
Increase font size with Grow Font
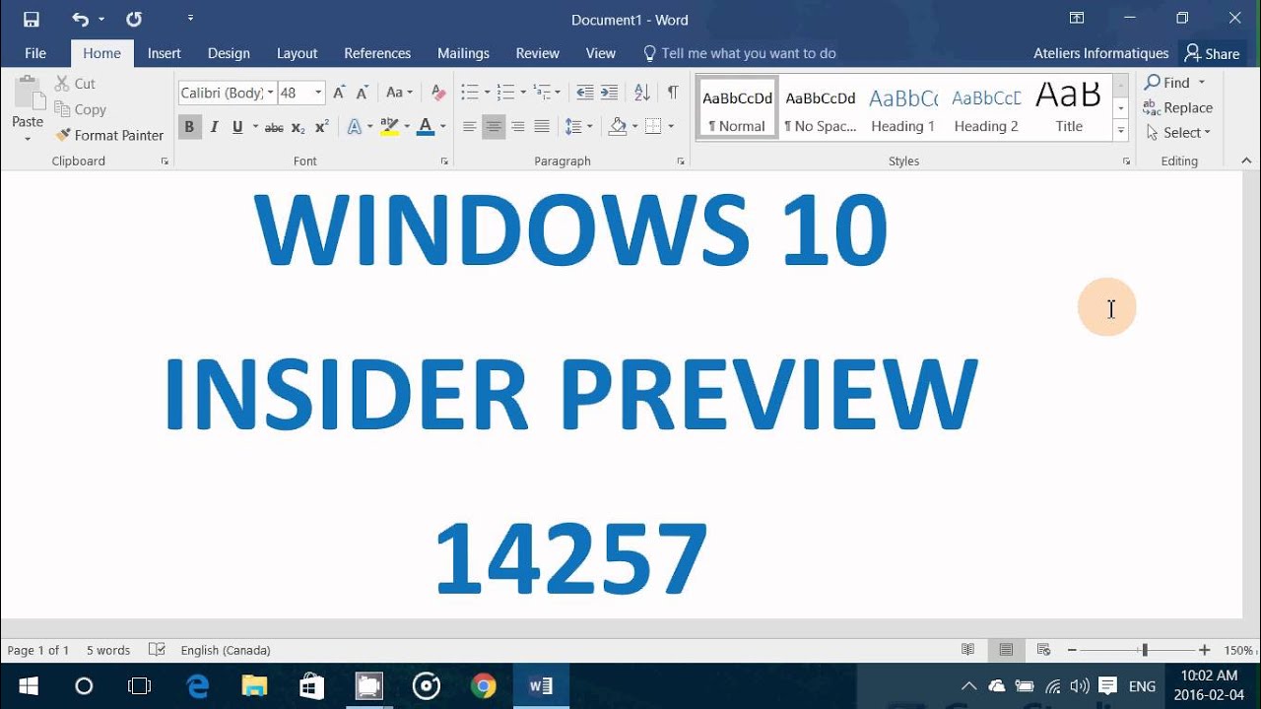[339, 93]
